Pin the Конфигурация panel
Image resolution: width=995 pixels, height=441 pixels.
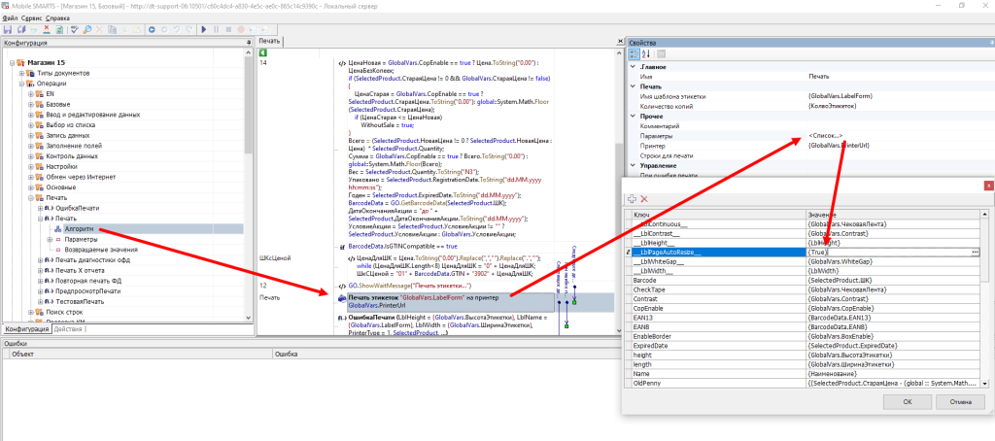pos(248,43)
